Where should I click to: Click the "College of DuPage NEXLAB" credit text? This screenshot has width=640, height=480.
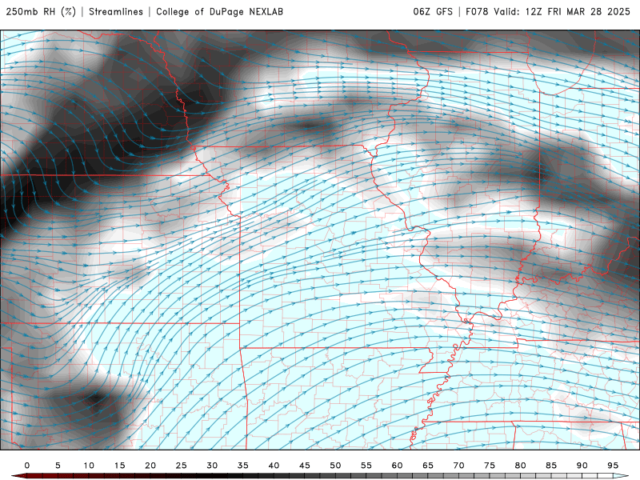[x=219, y=11]
